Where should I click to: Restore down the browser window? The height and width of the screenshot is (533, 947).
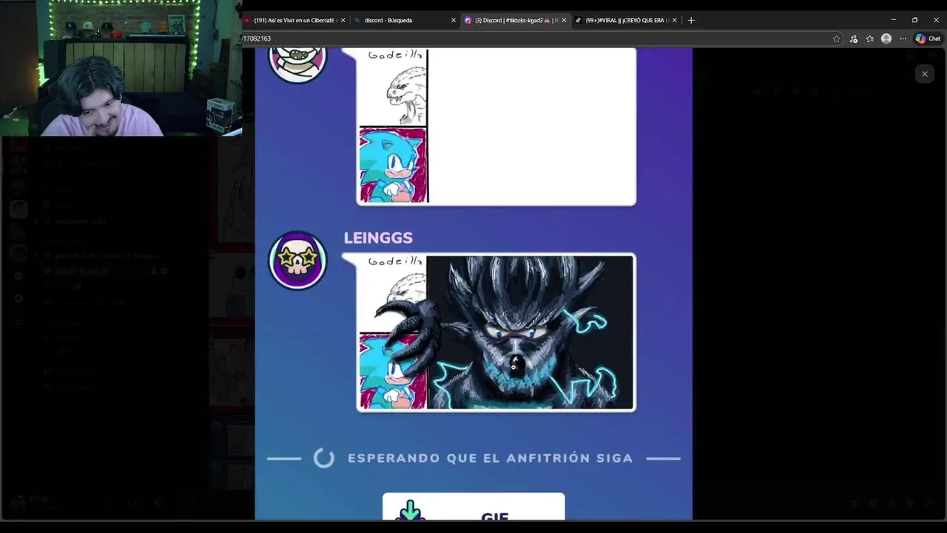(914, 20)
